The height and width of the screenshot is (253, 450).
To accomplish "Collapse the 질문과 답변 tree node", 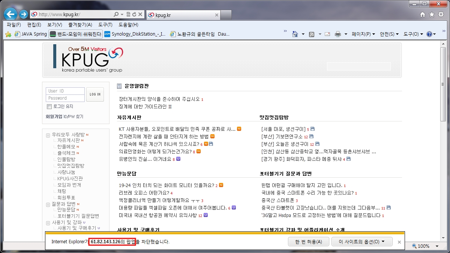I will 48,205.
